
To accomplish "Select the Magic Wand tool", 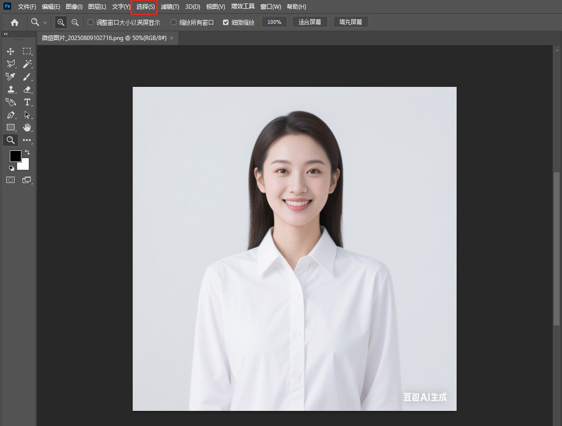I will coord(27,64).
